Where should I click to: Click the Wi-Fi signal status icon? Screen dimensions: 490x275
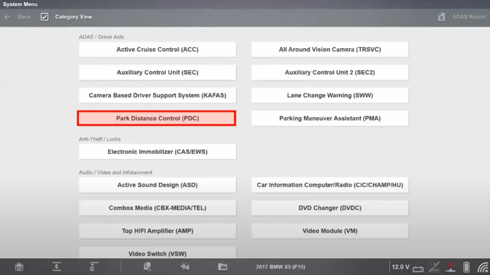pos(482,267)
